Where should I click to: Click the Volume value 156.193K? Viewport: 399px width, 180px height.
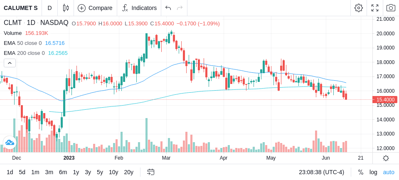[37, 33]
